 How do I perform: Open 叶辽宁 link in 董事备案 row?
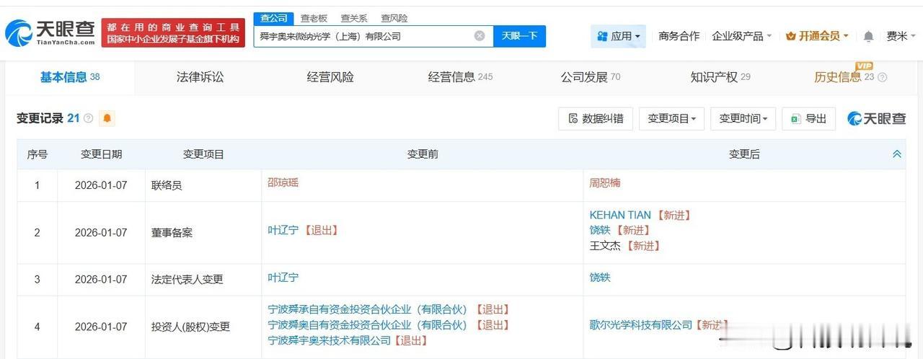pos(283,230)
